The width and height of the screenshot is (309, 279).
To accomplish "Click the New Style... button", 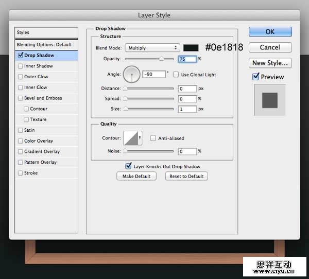I will [x=270, y=63].
